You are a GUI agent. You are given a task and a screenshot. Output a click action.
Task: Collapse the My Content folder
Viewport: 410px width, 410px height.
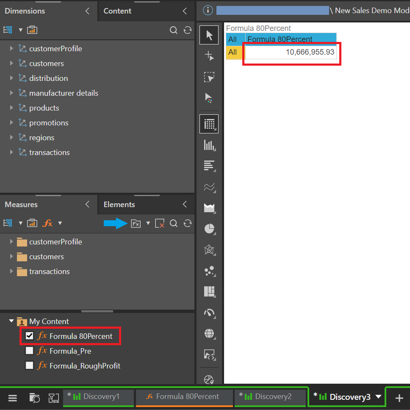(x=11, y=321)
